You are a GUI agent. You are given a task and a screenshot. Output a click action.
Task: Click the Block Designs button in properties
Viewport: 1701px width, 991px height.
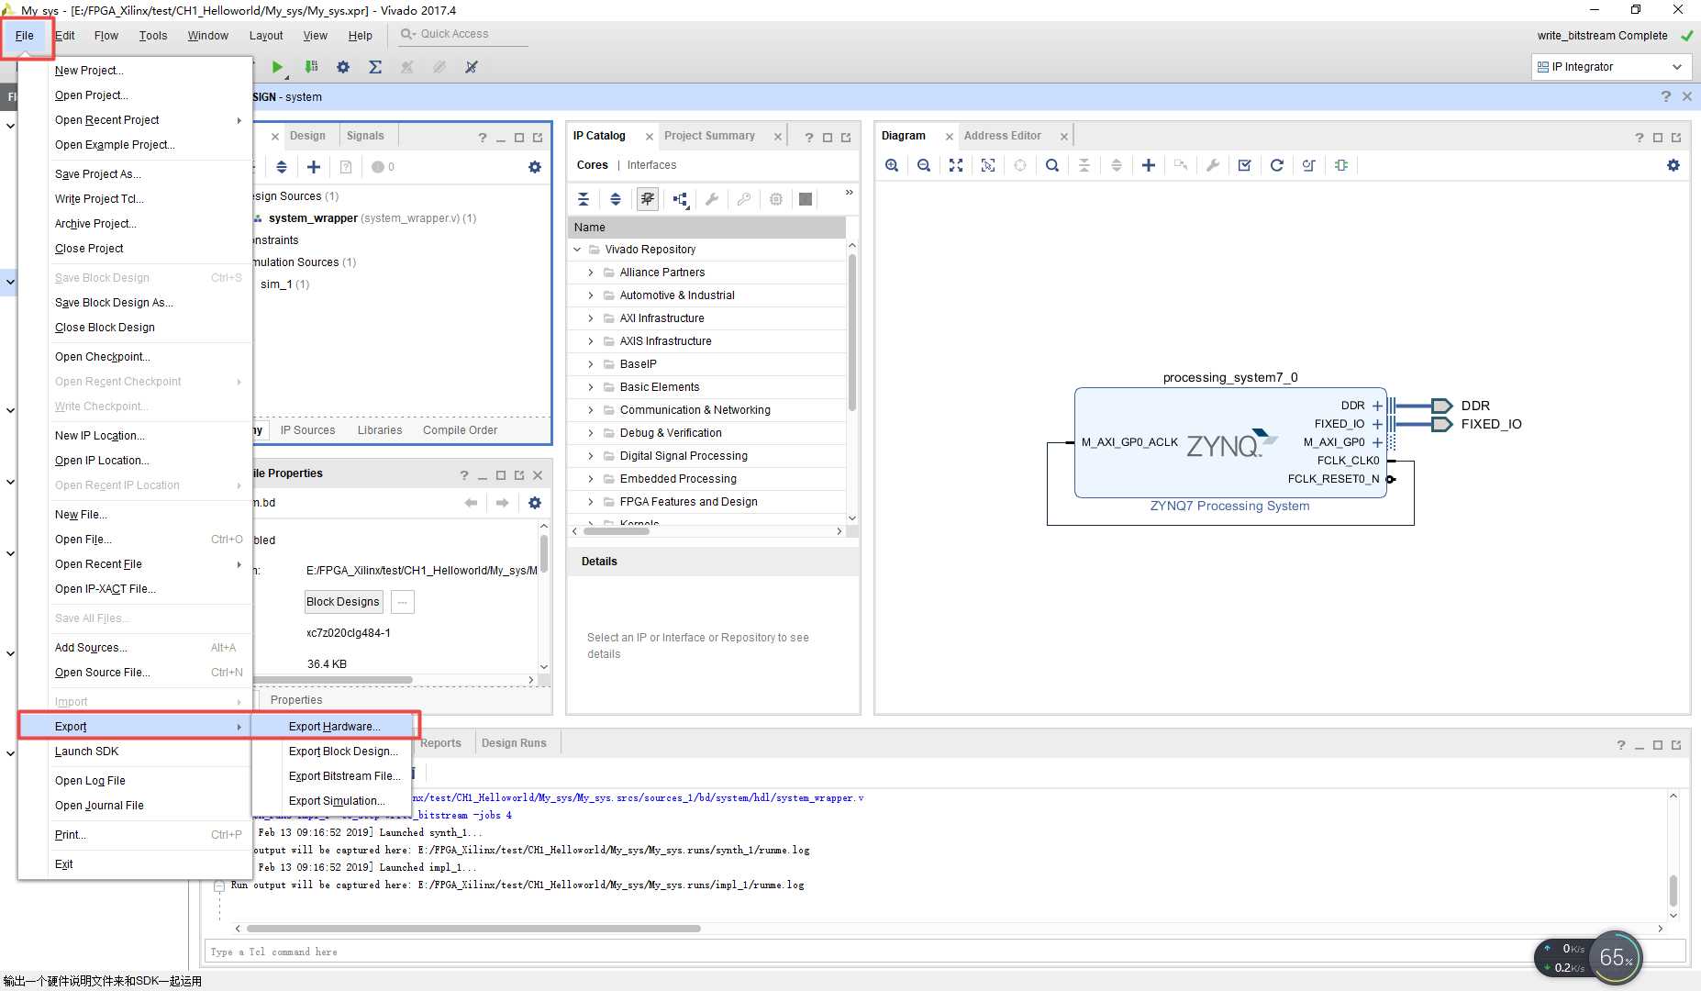(x=343, y=602)
